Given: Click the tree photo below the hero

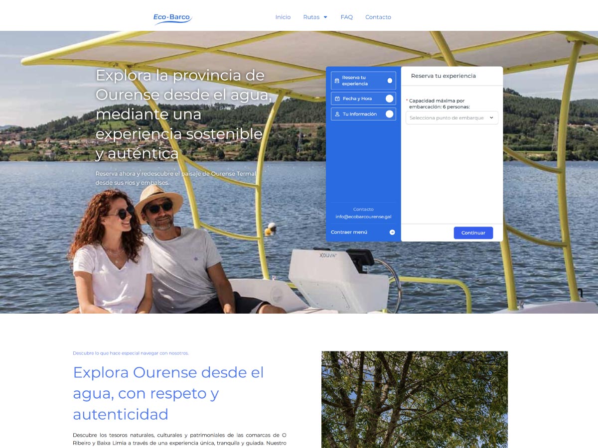Looking at the screenshot, I should pos(414,399).
